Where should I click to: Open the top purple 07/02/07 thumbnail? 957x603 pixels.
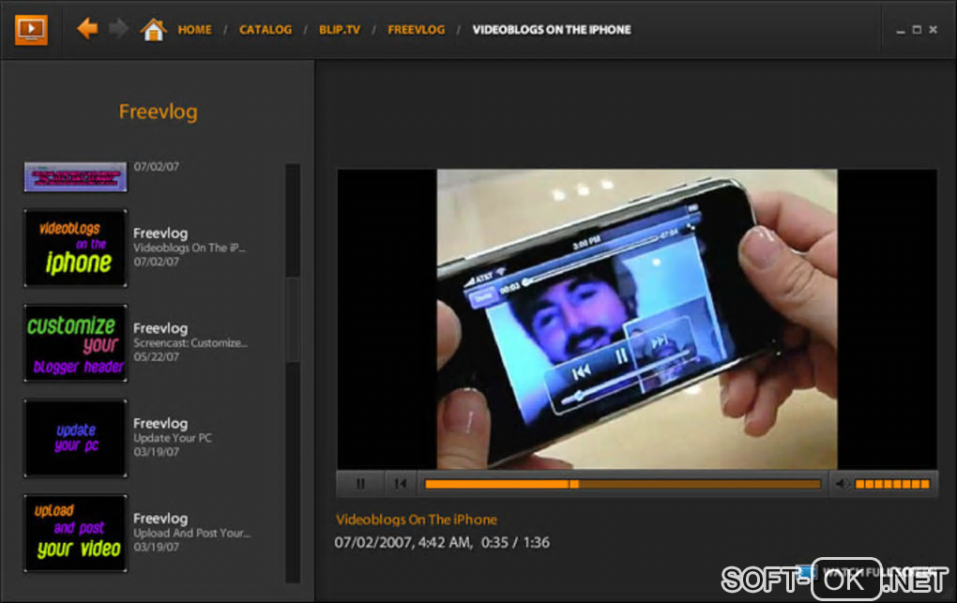point(76,177)
